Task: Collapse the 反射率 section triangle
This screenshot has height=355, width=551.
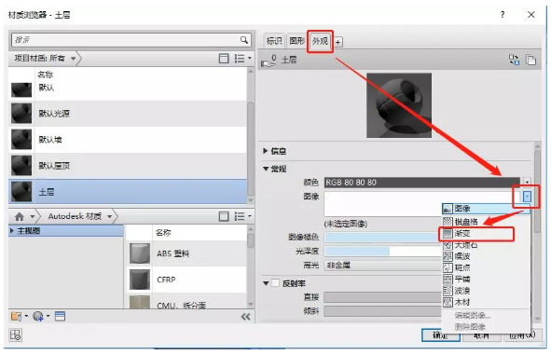Action: click(x=266, y=283)
